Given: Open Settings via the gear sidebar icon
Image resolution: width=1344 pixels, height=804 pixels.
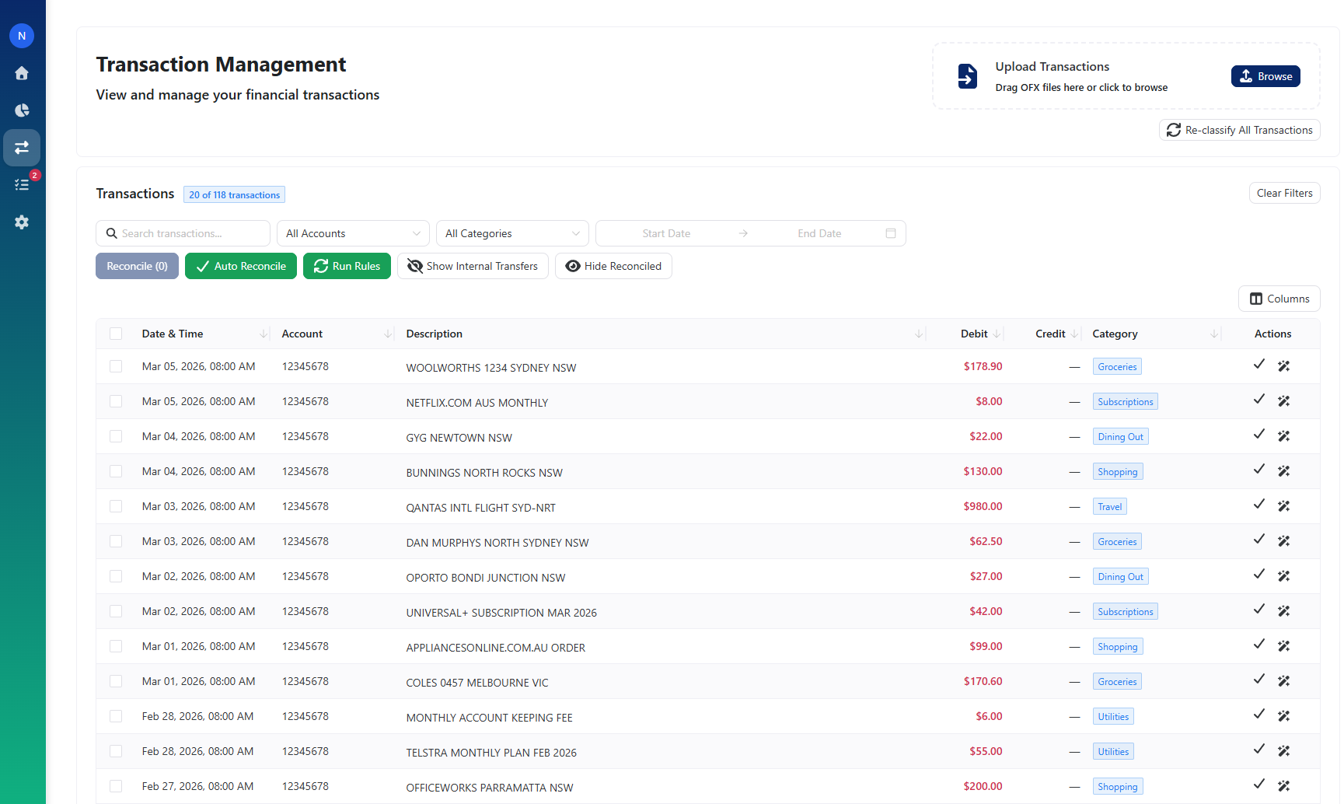Looking at the screenshot, I should [x=21, y=222].
